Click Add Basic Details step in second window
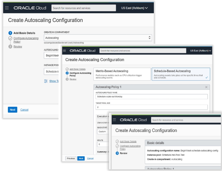222x171 pixels. coord(77,69)
